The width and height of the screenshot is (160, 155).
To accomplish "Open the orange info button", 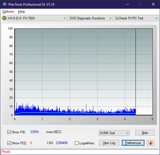I will [150, 143].
